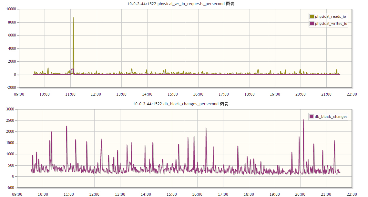Toggle physical_reads_io series via legend label
Viewport: 368px width, 197px height.
tap(331, 16)
